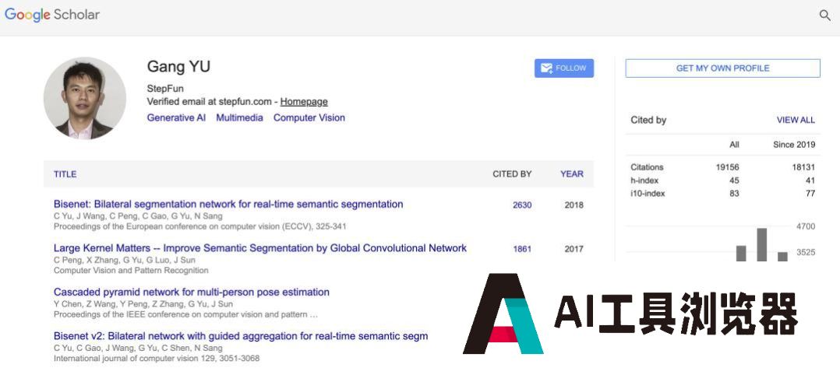This screenshot has height=368, width=840.
Task: Open the Homepage link
Action: [x=304, y=102]
